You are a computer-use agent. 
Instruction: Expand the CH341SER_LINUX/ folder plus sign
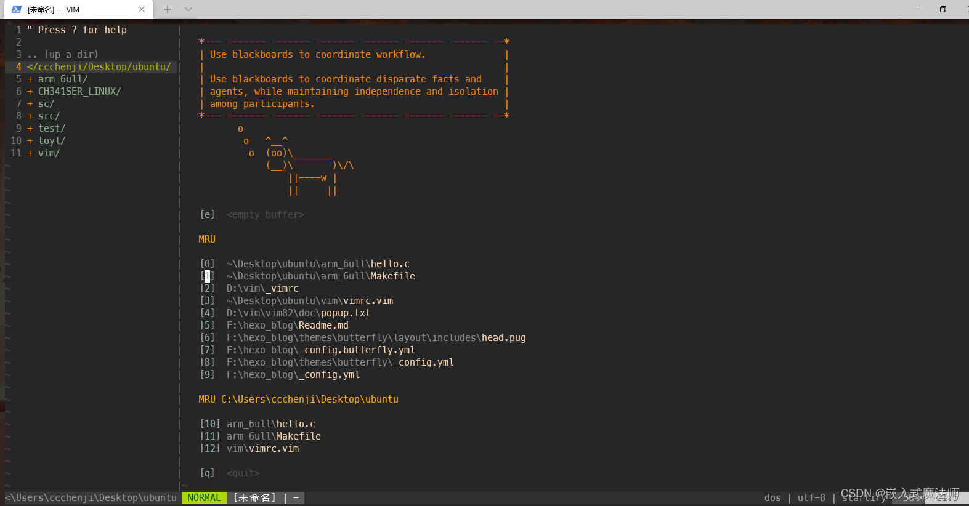click(x=30, y=91)
